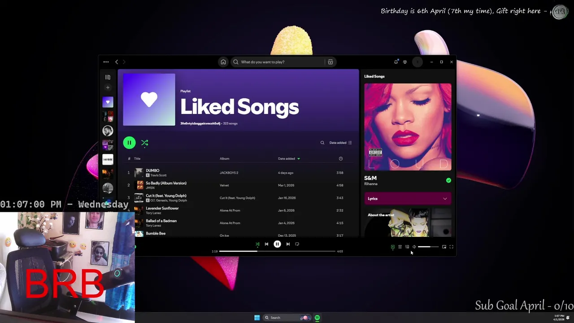The image size is (574, 323).
Task: Open the Windows Start button
Action: 257,318
